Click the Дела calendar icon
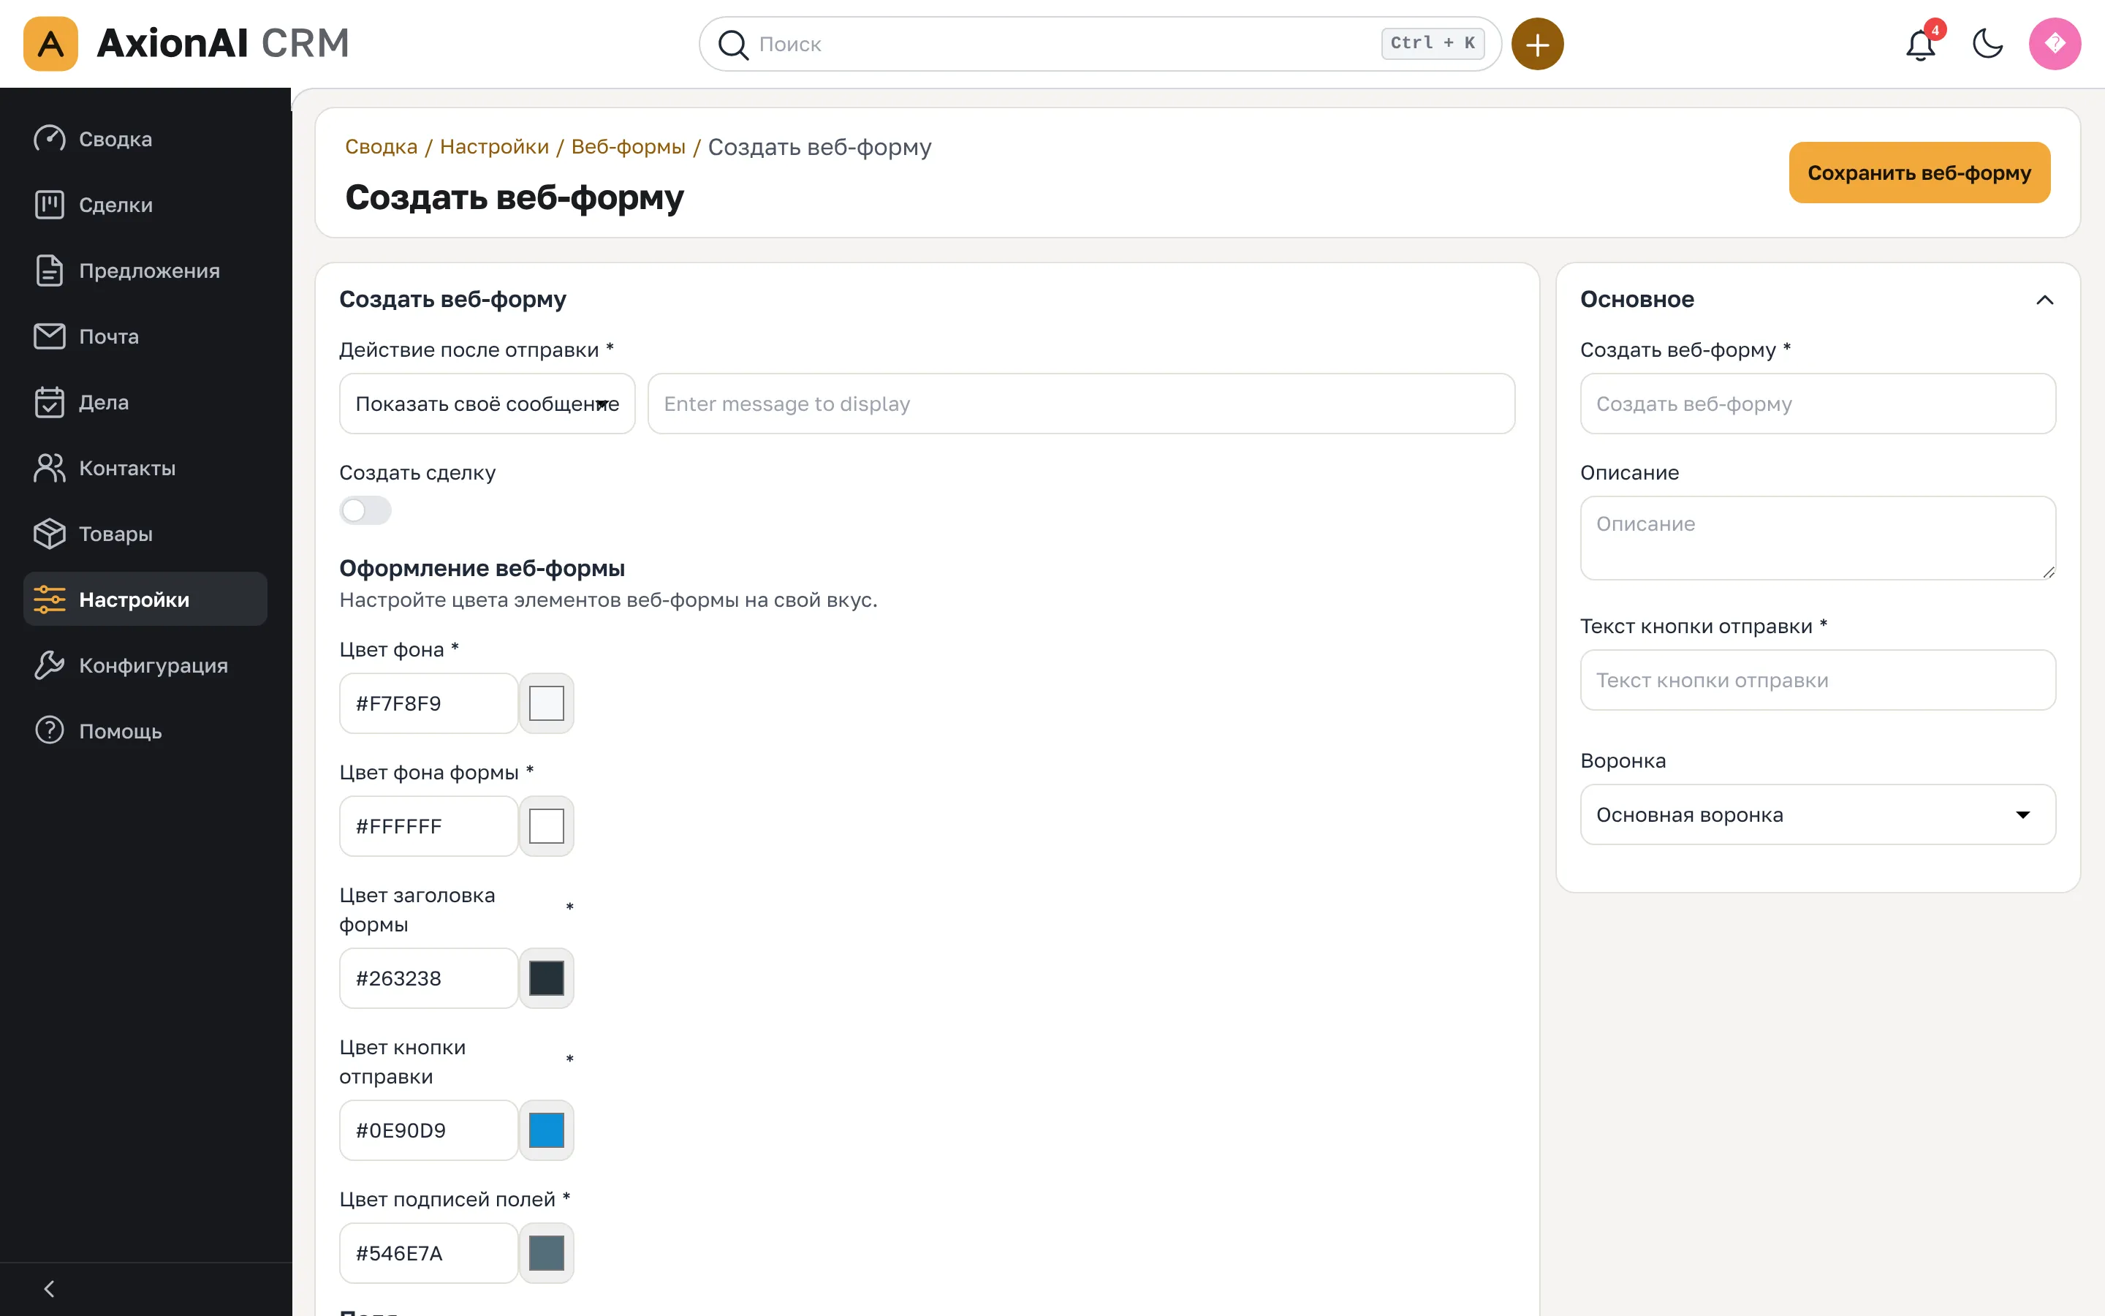This screenshot has width=2105, height=1316. click(50, 402)
